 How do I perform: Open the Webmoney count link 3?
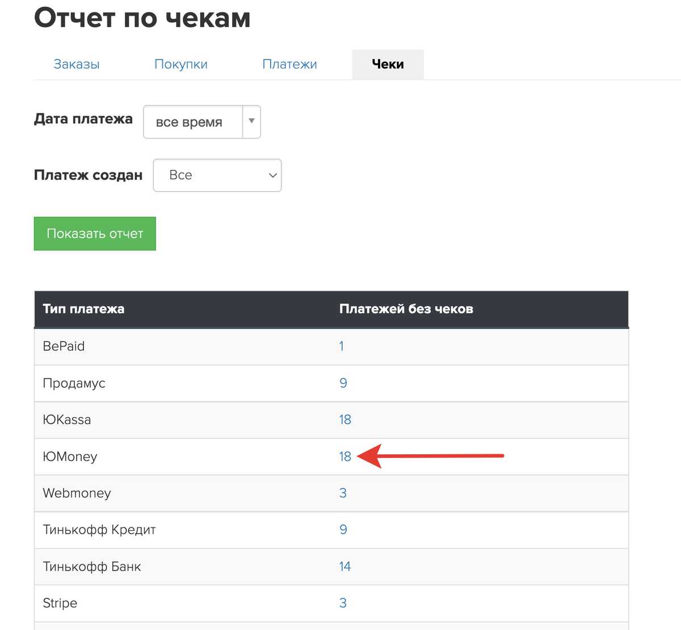click(x=343, y=493)
